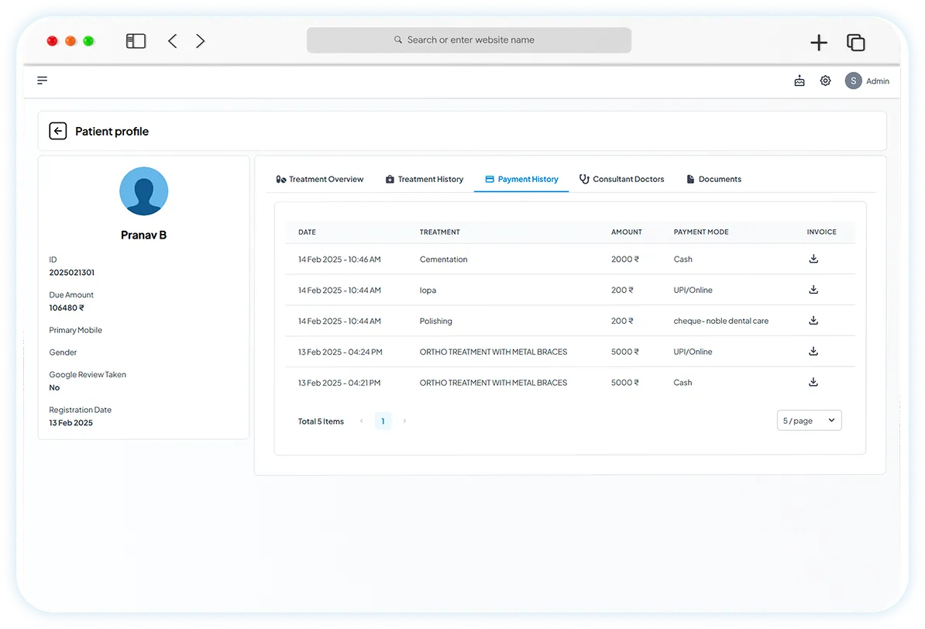Click the 2000 ₹ amount cell
925x629 pixels.
[x=624, y=260]
